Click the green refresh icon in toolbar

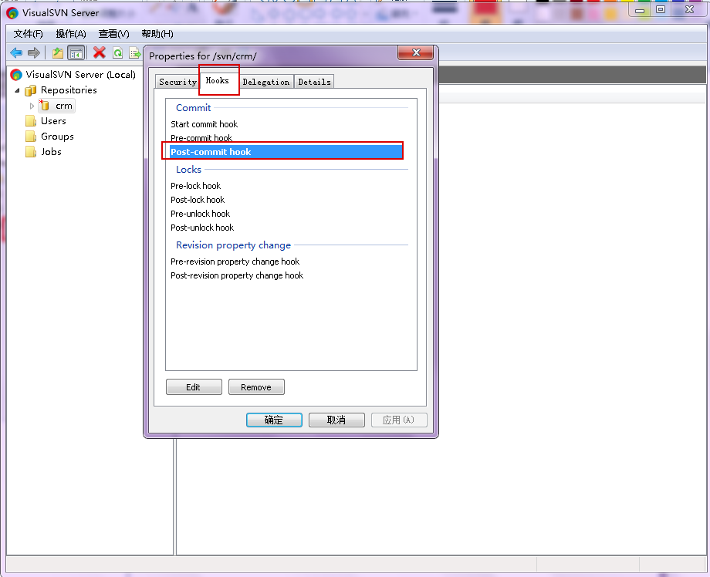tap(118, 53)
